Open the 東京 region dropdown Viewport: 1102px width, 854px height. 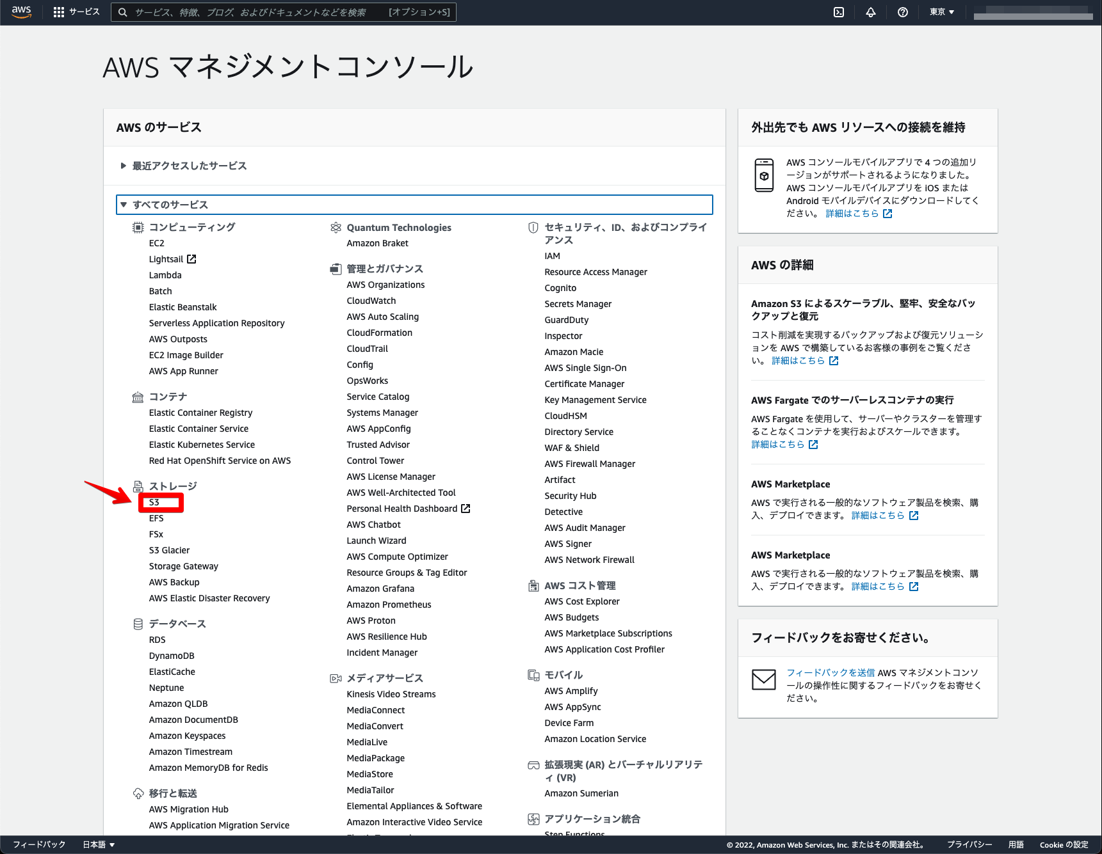[942, 12]
